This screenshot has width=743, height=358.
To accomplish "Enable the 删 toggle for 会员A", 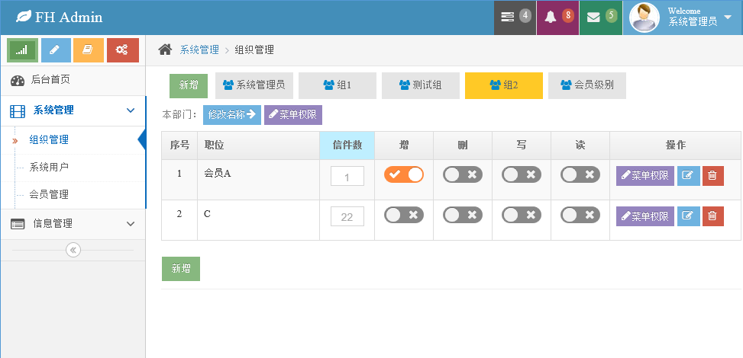I will [463, 174].
